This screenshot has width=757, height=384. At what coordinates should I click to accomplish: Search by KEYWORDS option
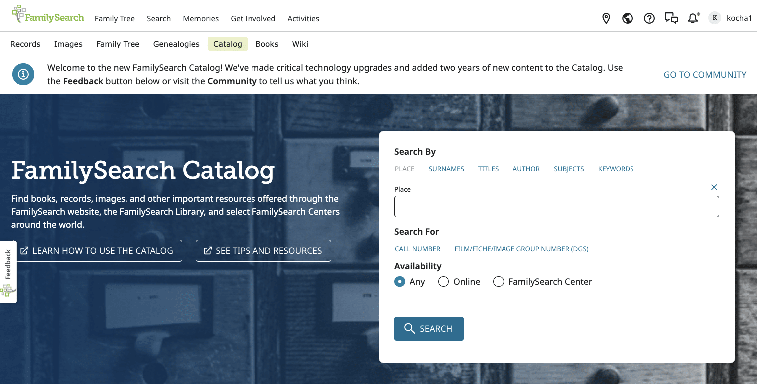pyautogui.click(x=616, y=169)
